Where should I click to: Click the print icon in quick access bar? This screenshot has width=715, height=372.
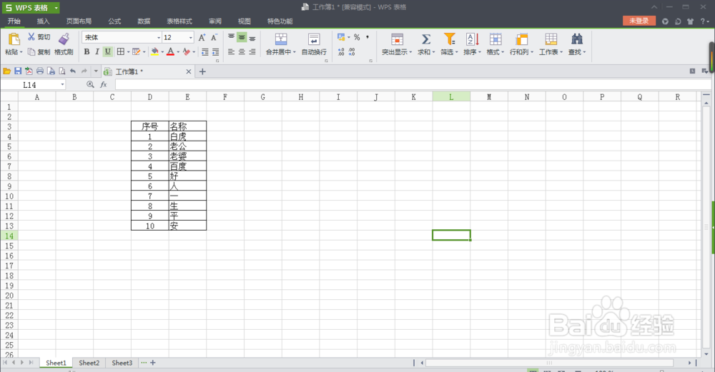39,71
